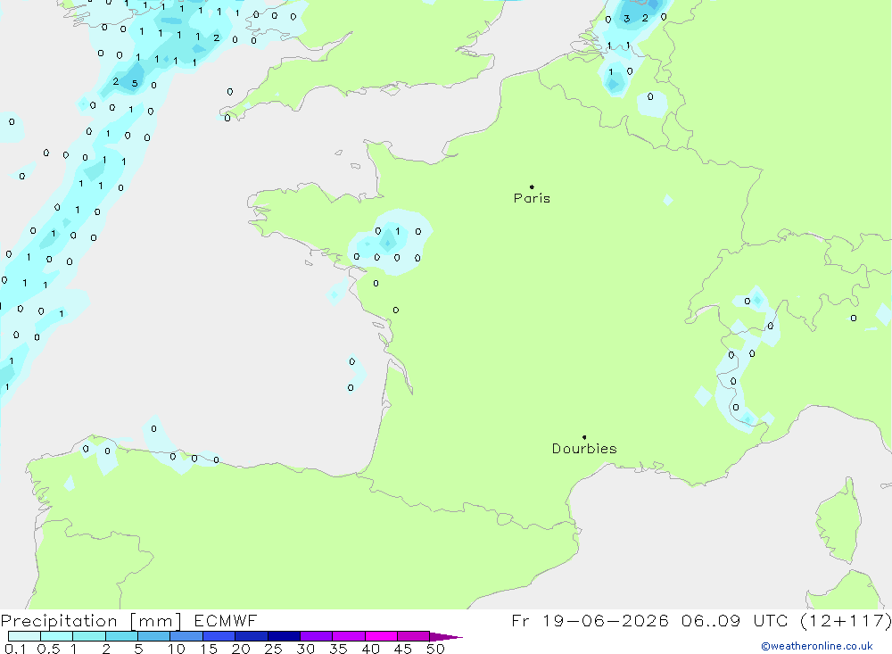Click the legend value 10
This screenshot has width=892, height=654.
point(177,649)
